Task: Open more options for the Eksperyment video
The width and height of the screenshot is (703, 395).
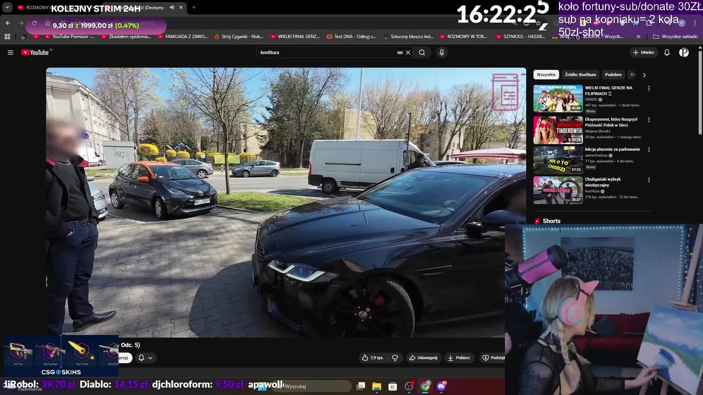Action: (x=649, y=120)
